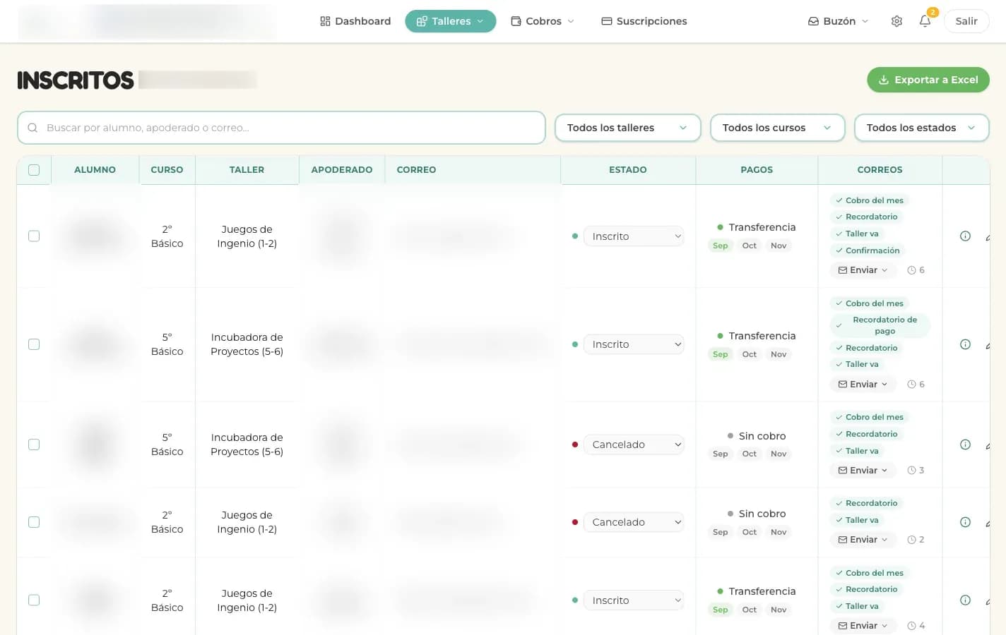Screen dimensions: 1006x635
Task: Click email history clock in Incubadora Inscrito row
Action: click(916, 385)
